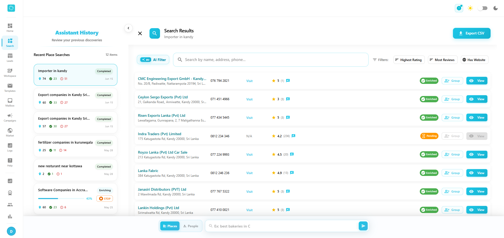Visit Lankin Holdings website
This screenshot has width=504, height=238.
[249, 210]
